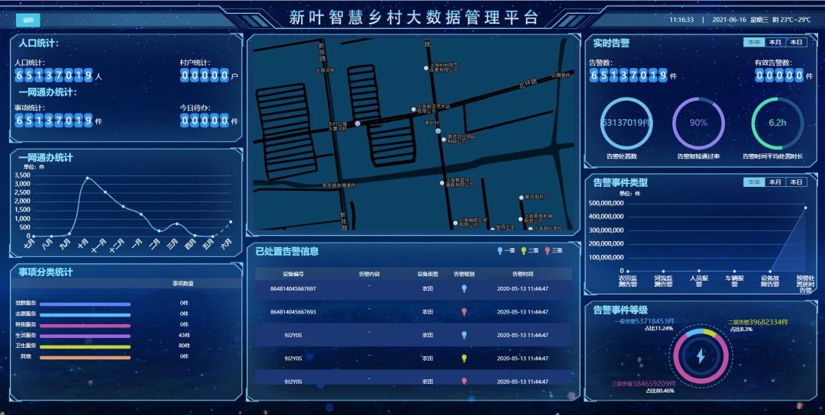Viewport: 825px width, 415px height.
Task: Click the yellow bulb in 9J2Y0S row
Action: [x=464, y=359]
